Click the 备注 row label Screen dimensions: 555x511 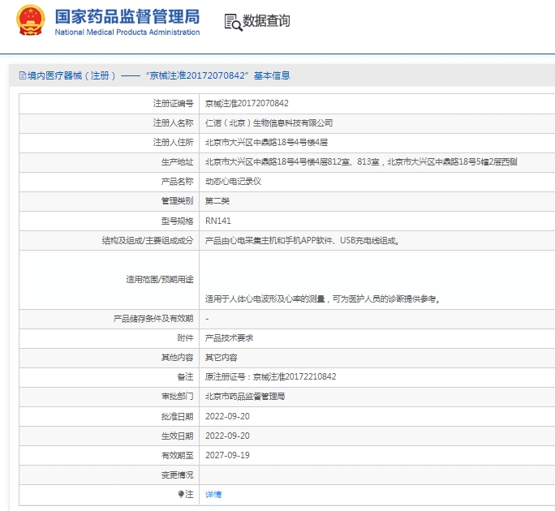point(185,377)
